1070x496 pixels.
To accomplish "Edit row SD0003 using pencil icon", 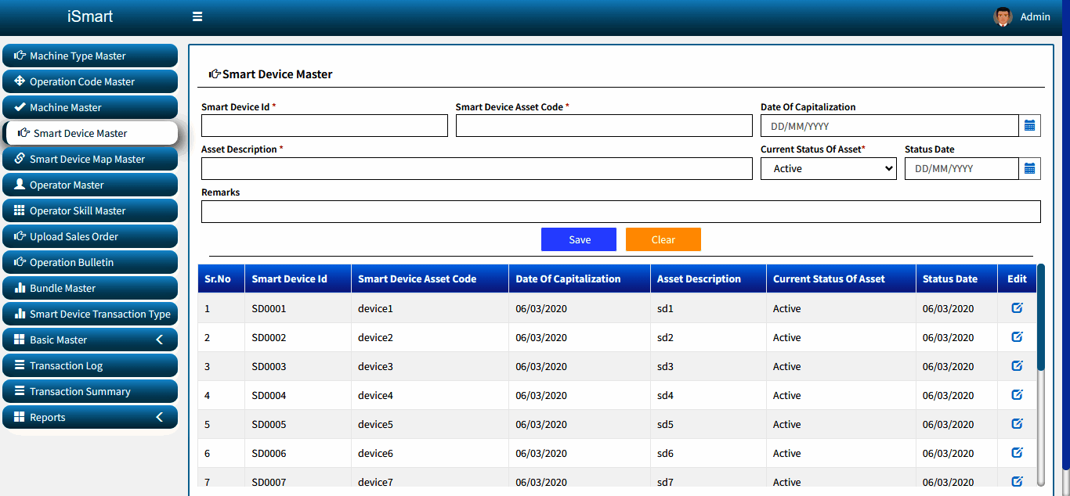I will 1018,365.
